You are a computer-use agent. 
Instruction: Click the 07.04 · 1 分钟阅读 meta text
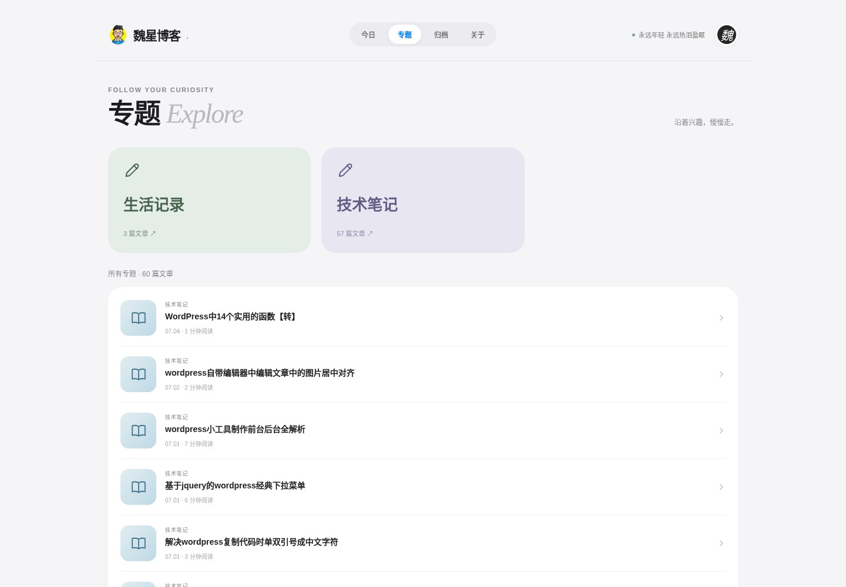click(189, 331)
